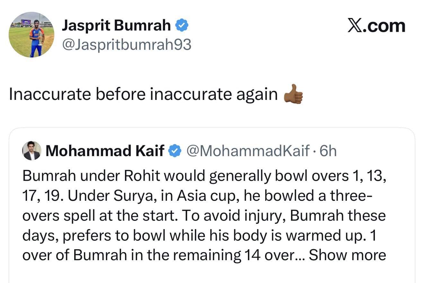Screen dimensions: 424x283
Task: Open the Jasprit Bumrah display name
Action: click(116, 25)
